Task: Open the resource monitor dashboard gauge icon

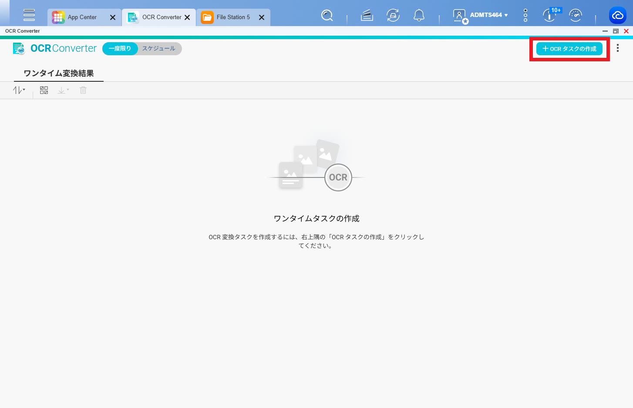Action: (576, 16)
